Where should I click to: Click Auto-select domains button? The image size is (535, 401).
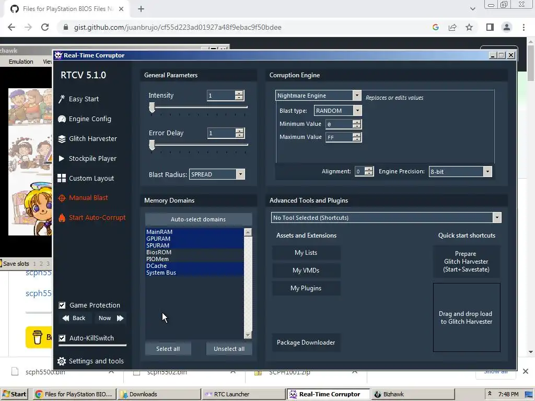(199, 219)
